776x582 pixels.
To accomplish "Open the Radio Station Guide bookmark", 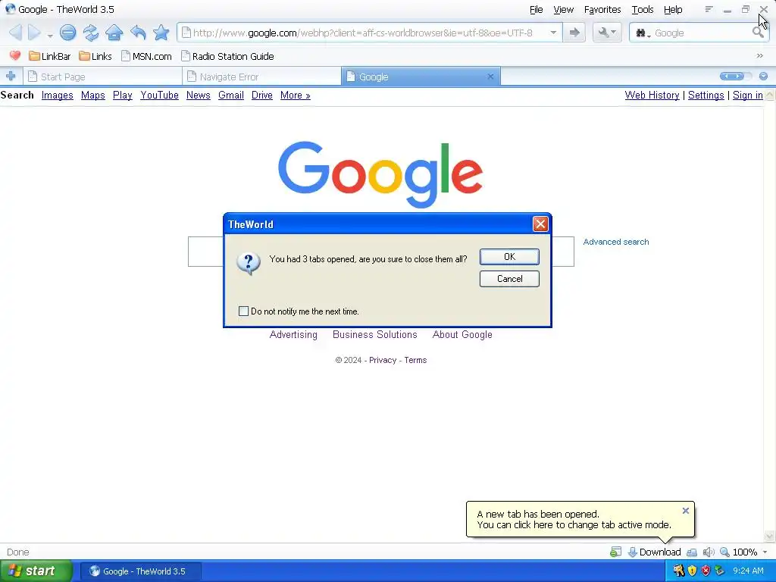I will [227, 56].
